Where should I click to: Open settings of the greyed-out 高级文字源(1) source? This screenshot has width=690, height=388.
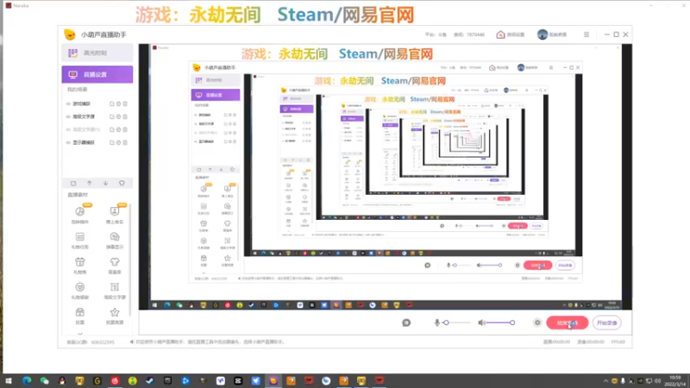(x=118, y=129)
